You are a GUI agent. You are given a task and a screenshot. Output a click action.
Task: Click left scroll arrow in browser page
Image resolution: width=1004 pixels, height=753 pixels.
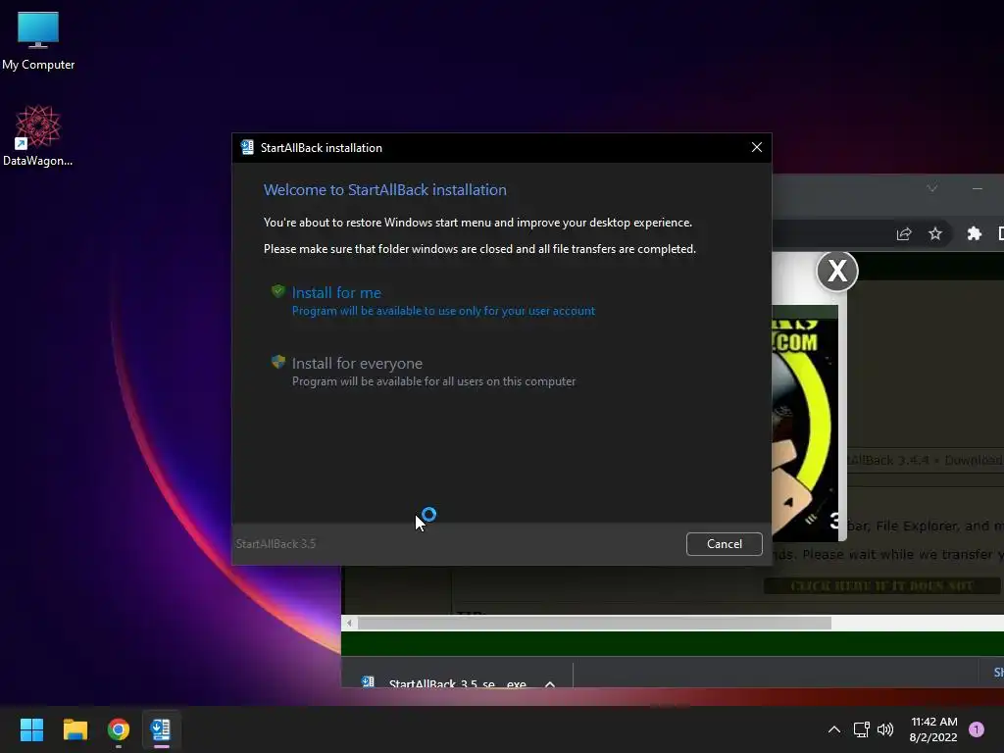point(349,623)
